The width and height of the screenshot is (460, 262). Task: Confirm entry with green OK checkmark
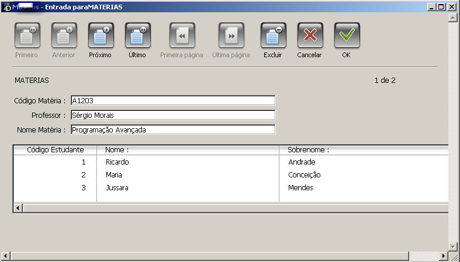click(x=347, y=36)
